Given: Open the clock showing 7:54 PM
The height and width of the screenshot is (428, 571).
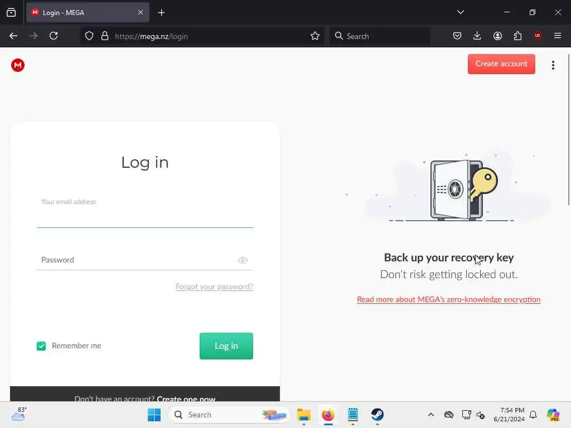Looking at the screenshot, I should coord(509,415).
